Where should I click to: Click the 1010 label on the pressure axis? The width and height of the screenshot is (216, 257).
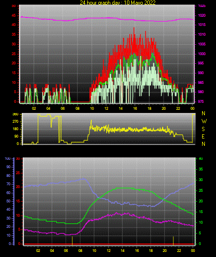click(202, 34)
